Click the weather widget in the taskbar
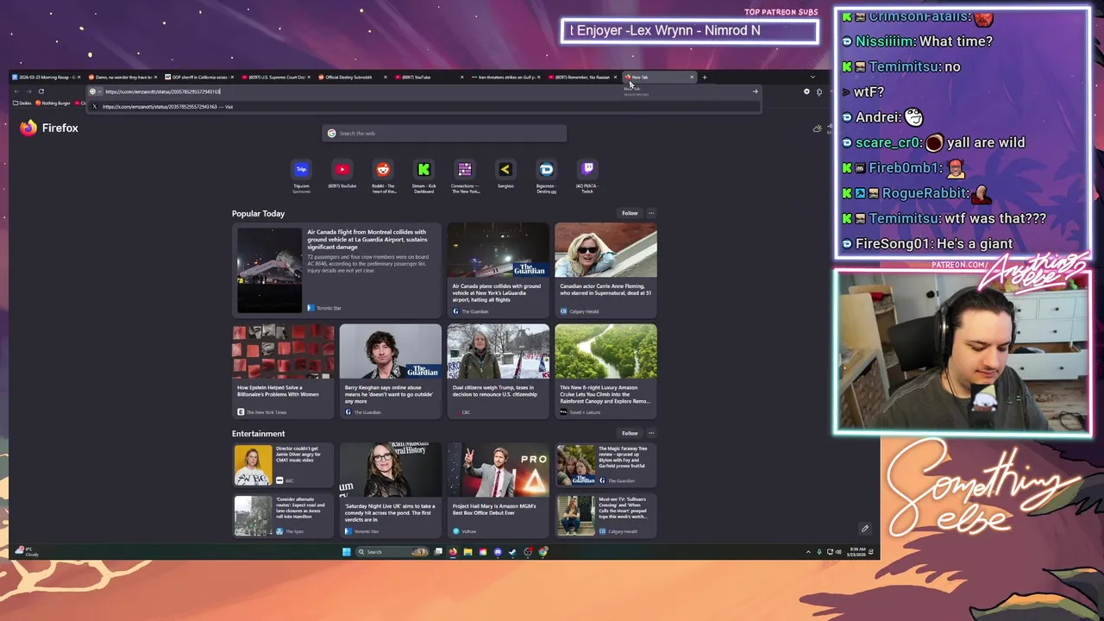 28,551
